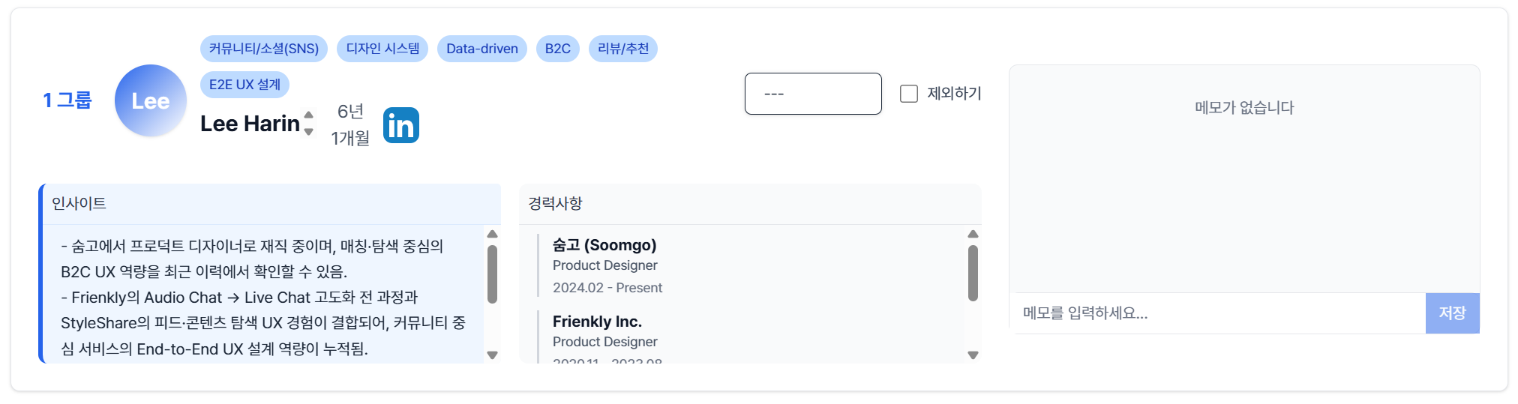Screen dimensions: 1518x404
Task: Select the 디자인 시스템 tag
Action: (x=382, y=49)
